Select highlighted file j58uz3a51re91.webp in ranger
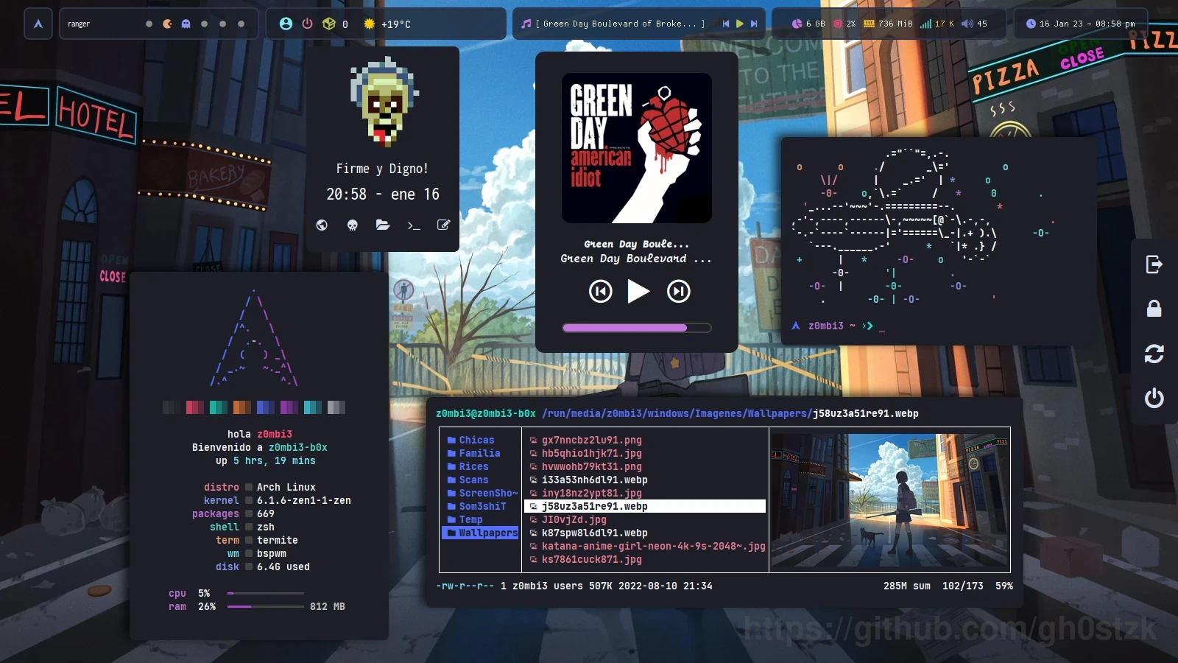The width and height of the screenshot is (1178, 663). coord(645,506)
